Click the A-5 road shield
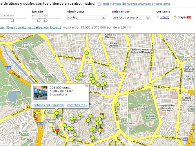Viewport: 196px width, 146px height. 28,107
